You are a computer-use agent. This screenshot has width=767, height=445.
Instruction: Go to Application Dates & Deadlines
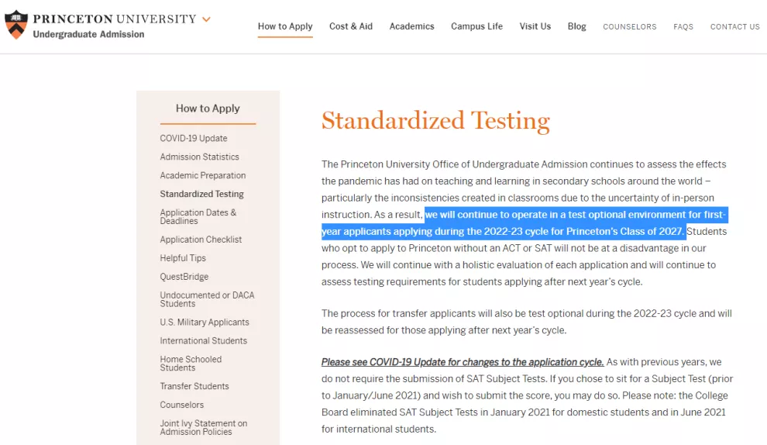click(x=198, y=217)
